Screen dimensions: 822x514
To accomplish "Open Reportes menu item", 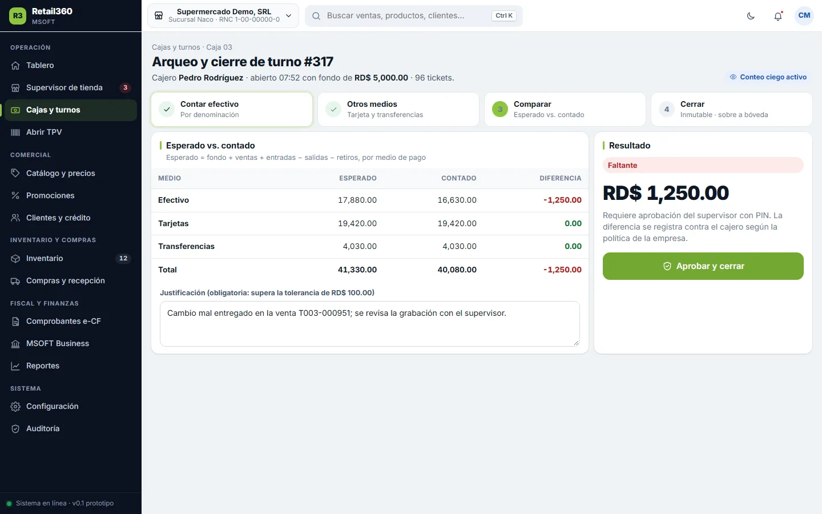I will pyautogui.click(x=71, y=366).
